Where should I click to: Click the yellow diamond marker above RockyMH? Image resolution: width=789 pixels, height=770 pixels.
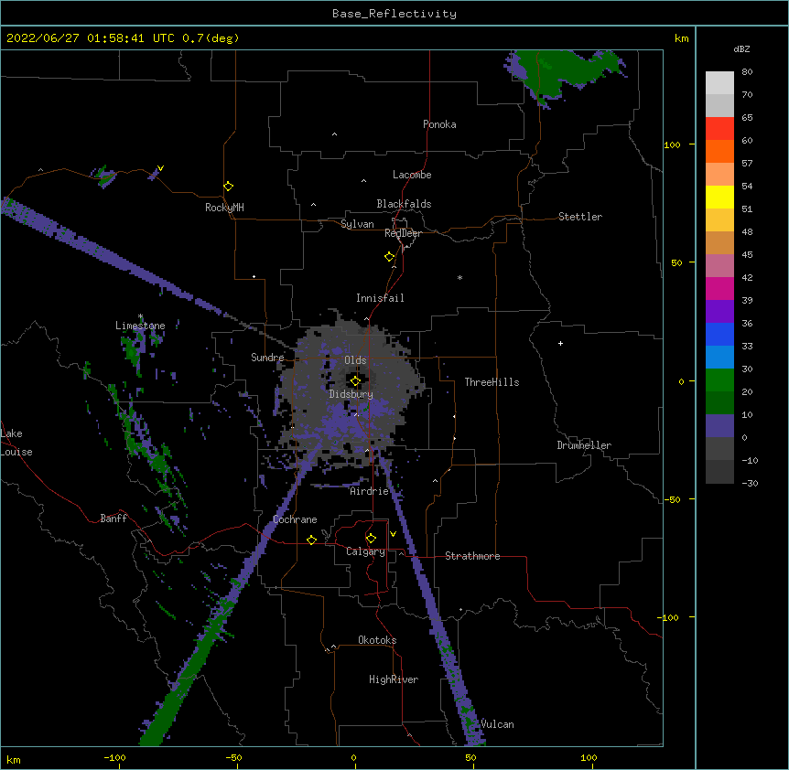229,187
